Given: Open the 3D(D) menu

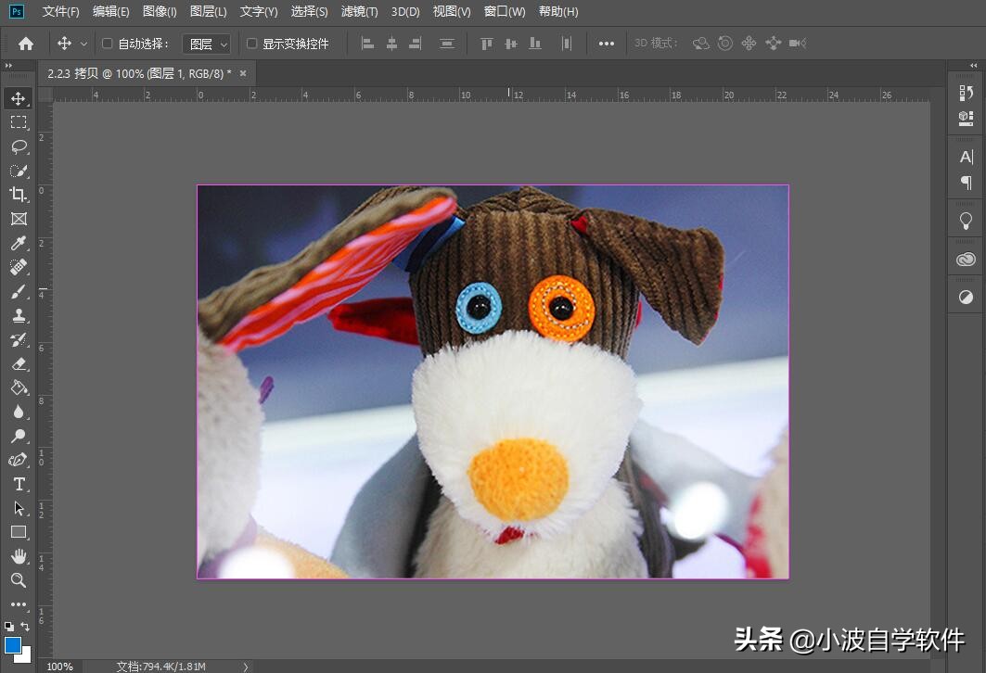Looking at the screenshot, I should [x=405, y=11].
